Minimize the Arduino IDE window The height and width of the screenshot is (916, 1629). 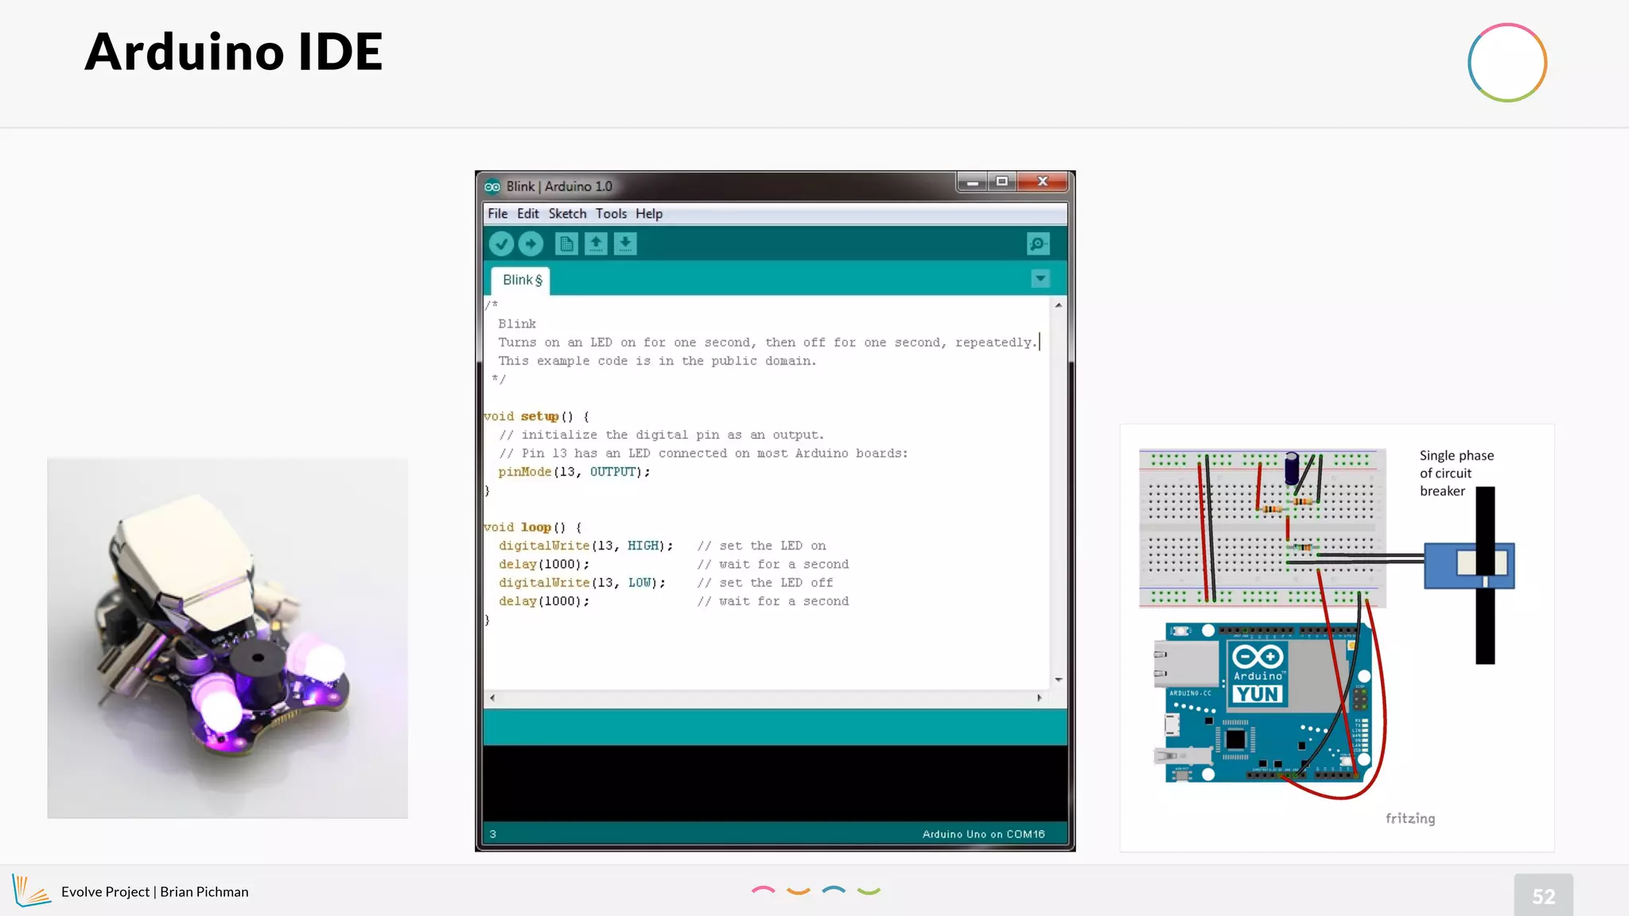coord(972,182)
